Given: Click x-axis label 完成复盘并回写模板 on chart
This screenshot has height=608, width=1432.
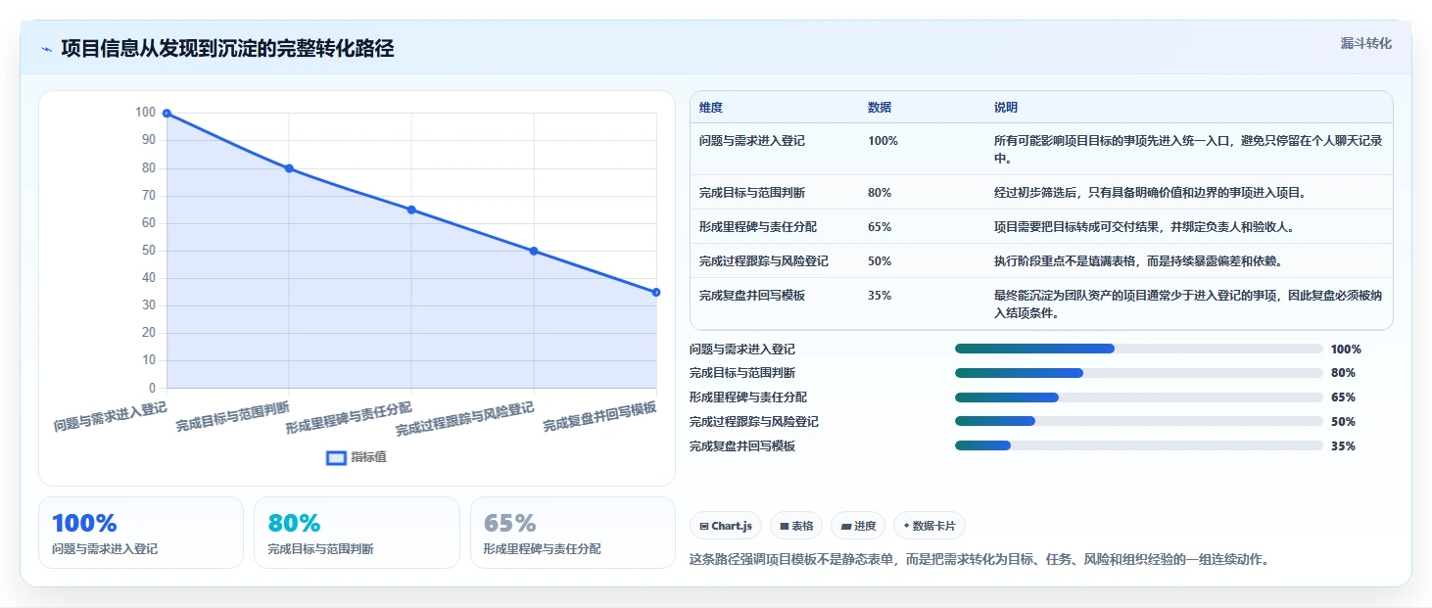Looking at the screenshot, I should (x=599, y=416).
